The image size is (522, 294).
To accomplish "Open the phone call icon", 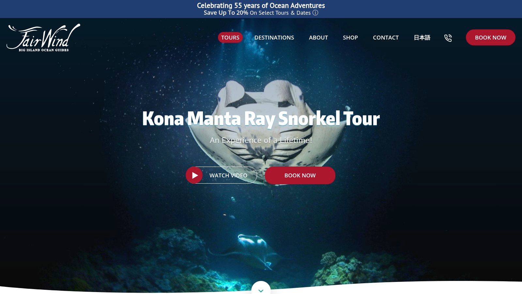I will point(448,38).
